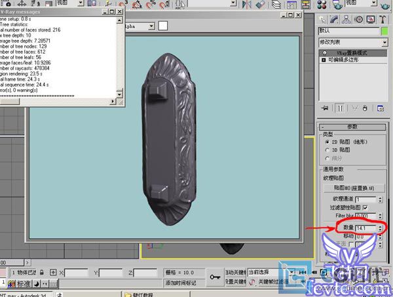
Task: Switch to the Utilities hammer tab icon
Action: [383, 19]
